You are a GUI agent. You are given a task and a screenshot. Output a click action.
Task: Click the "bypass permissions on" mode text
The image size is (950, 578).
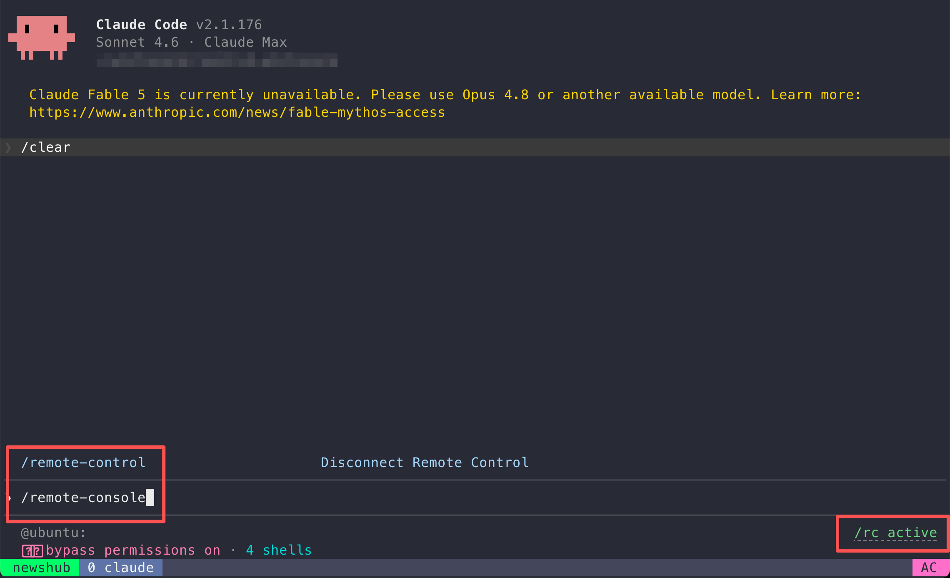coord(133,550)
